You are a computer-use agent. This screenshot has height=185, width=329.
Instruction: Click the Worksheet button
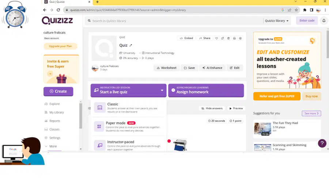[167, 68]
